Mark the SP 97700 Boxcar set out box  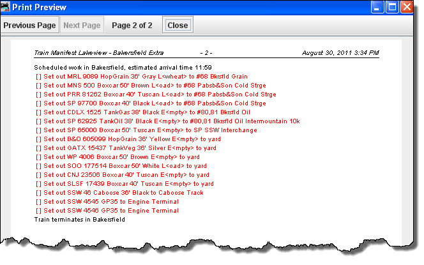(x=39, y=103)
